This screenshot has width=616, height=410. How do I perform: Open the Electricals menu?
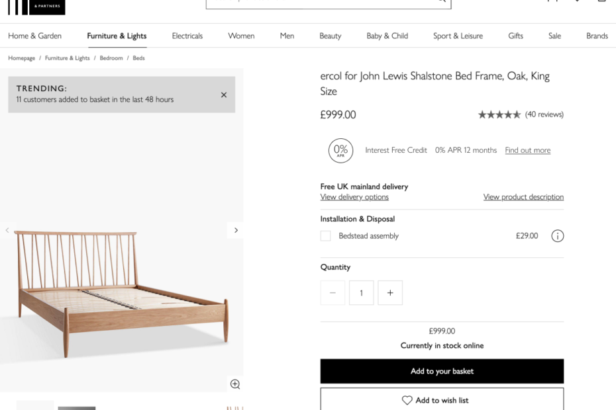pos(187,36)
